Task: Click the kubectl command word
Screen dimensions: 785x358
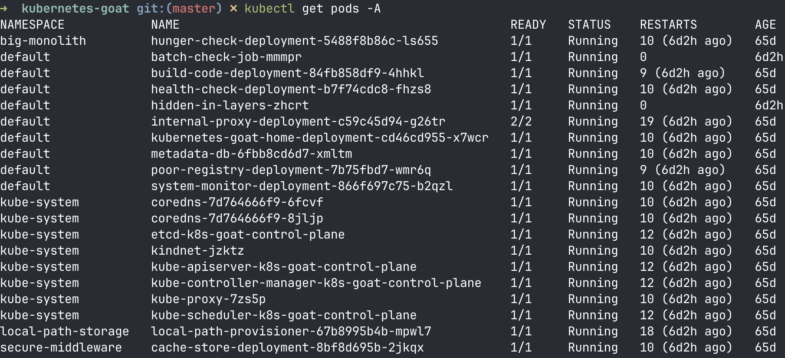Action: (x=269, y=8)
